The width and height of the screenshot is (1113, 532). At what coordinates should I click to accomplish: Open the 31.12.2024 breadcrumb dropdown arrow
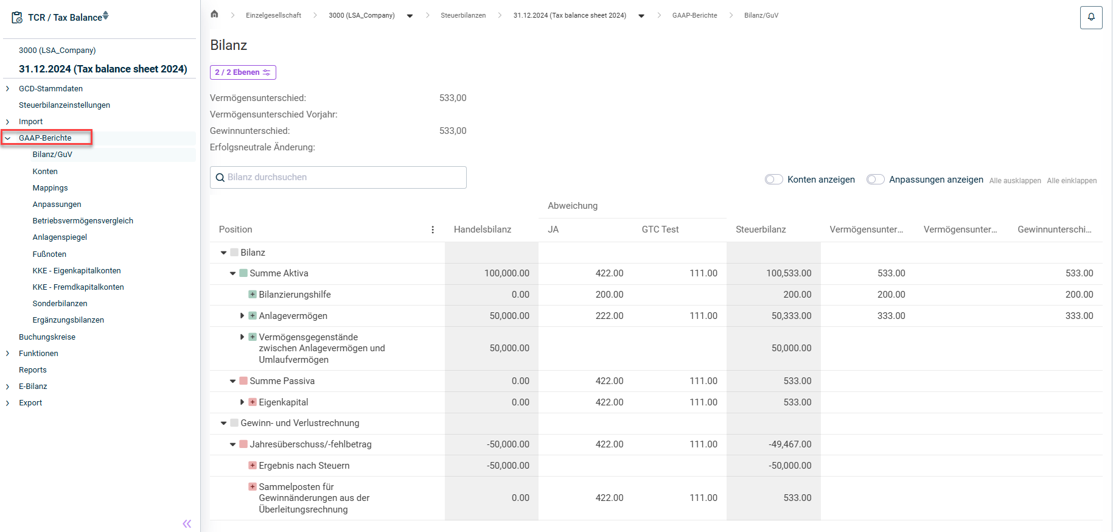641,16
